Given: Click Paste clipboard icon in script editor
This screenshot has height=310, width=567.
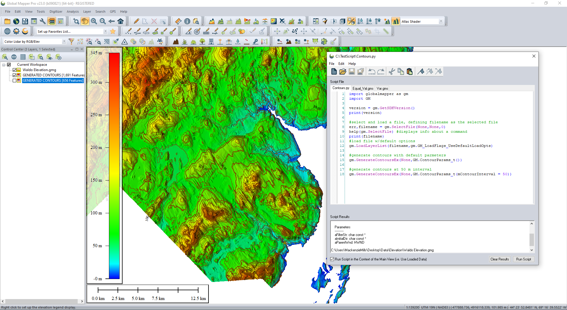Looking at the screenshot, I should (410, 71).
